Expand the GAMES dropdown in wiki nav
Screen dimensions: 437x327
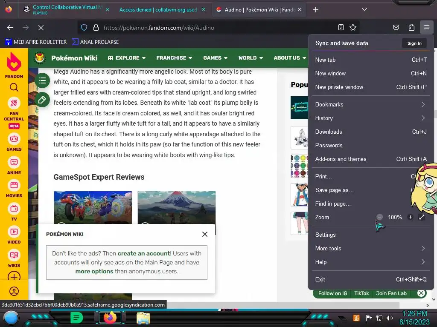[x=215, y=58]
